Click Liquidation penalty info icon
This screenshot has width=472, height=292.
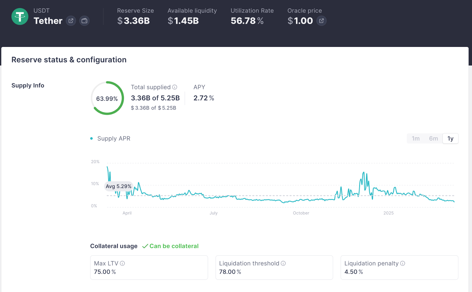pos(403,263)
